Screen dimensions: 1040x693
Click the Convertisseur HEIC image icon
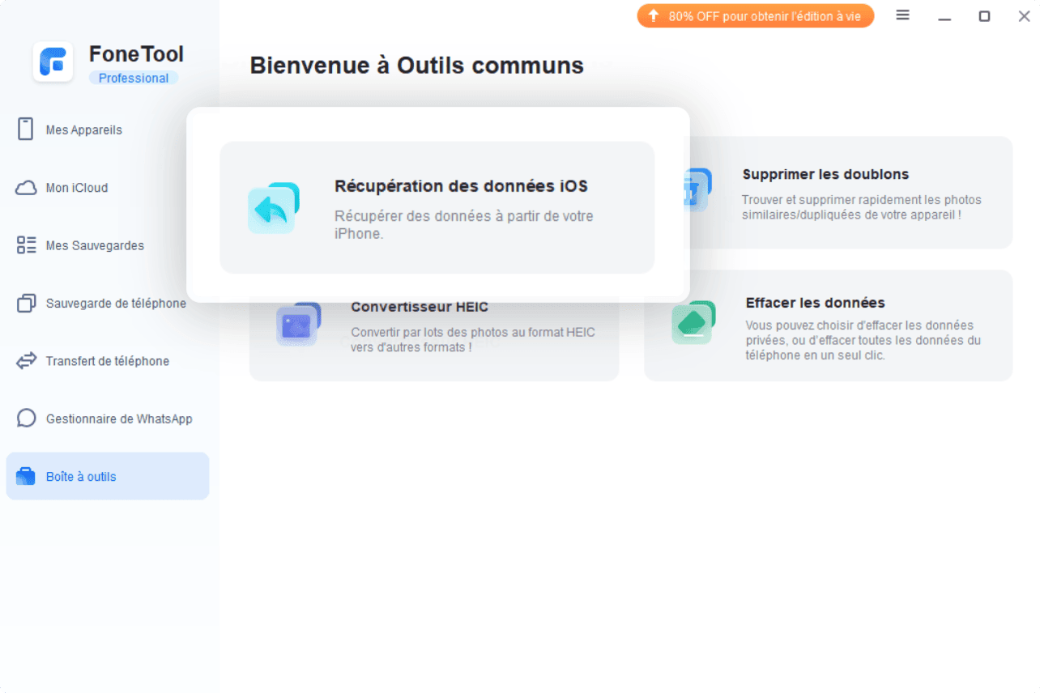click(297, 325)
